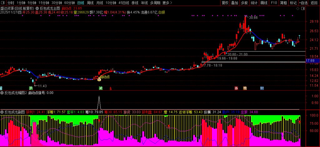
Task: Open the F10 company info button
Action: (274, 3)
